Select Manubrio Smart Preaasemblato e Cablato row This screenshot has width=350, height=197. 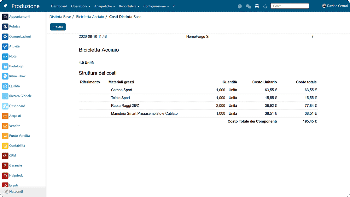(198, 113)
